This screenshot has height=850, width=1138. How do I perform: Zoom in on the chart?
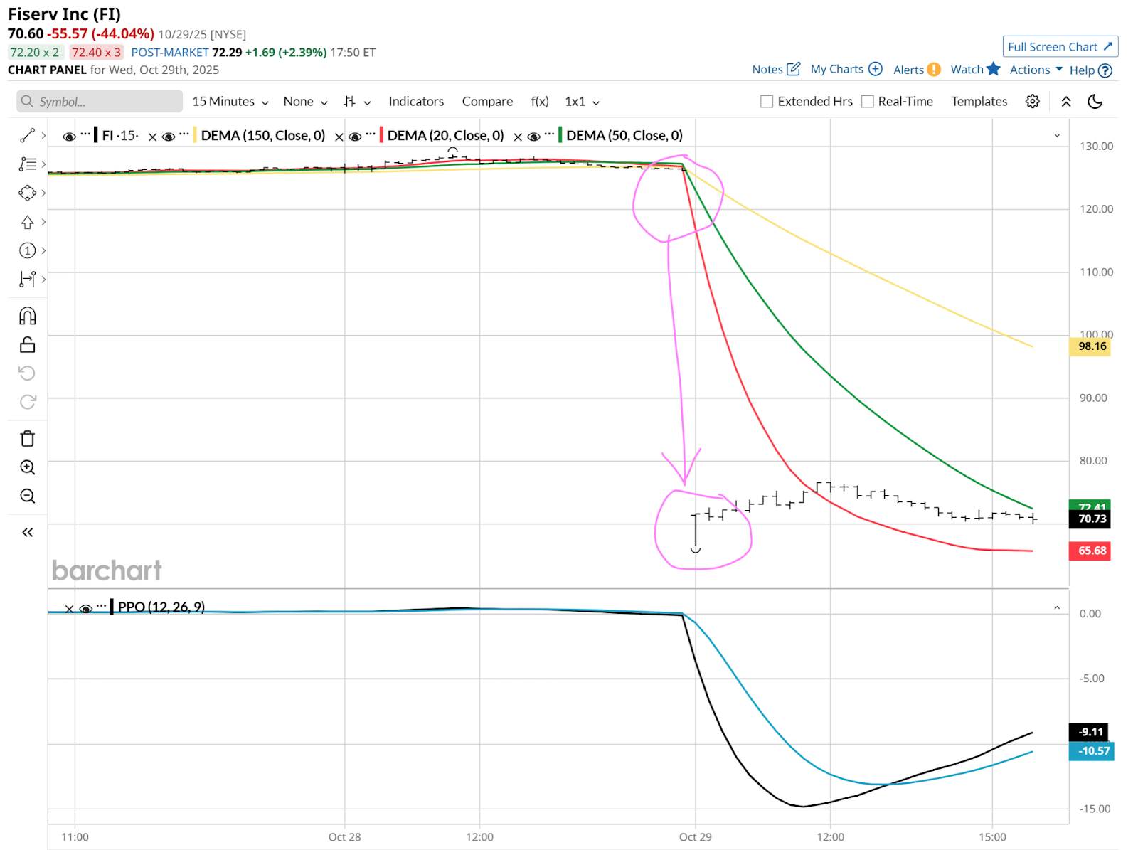coord(27,467)
